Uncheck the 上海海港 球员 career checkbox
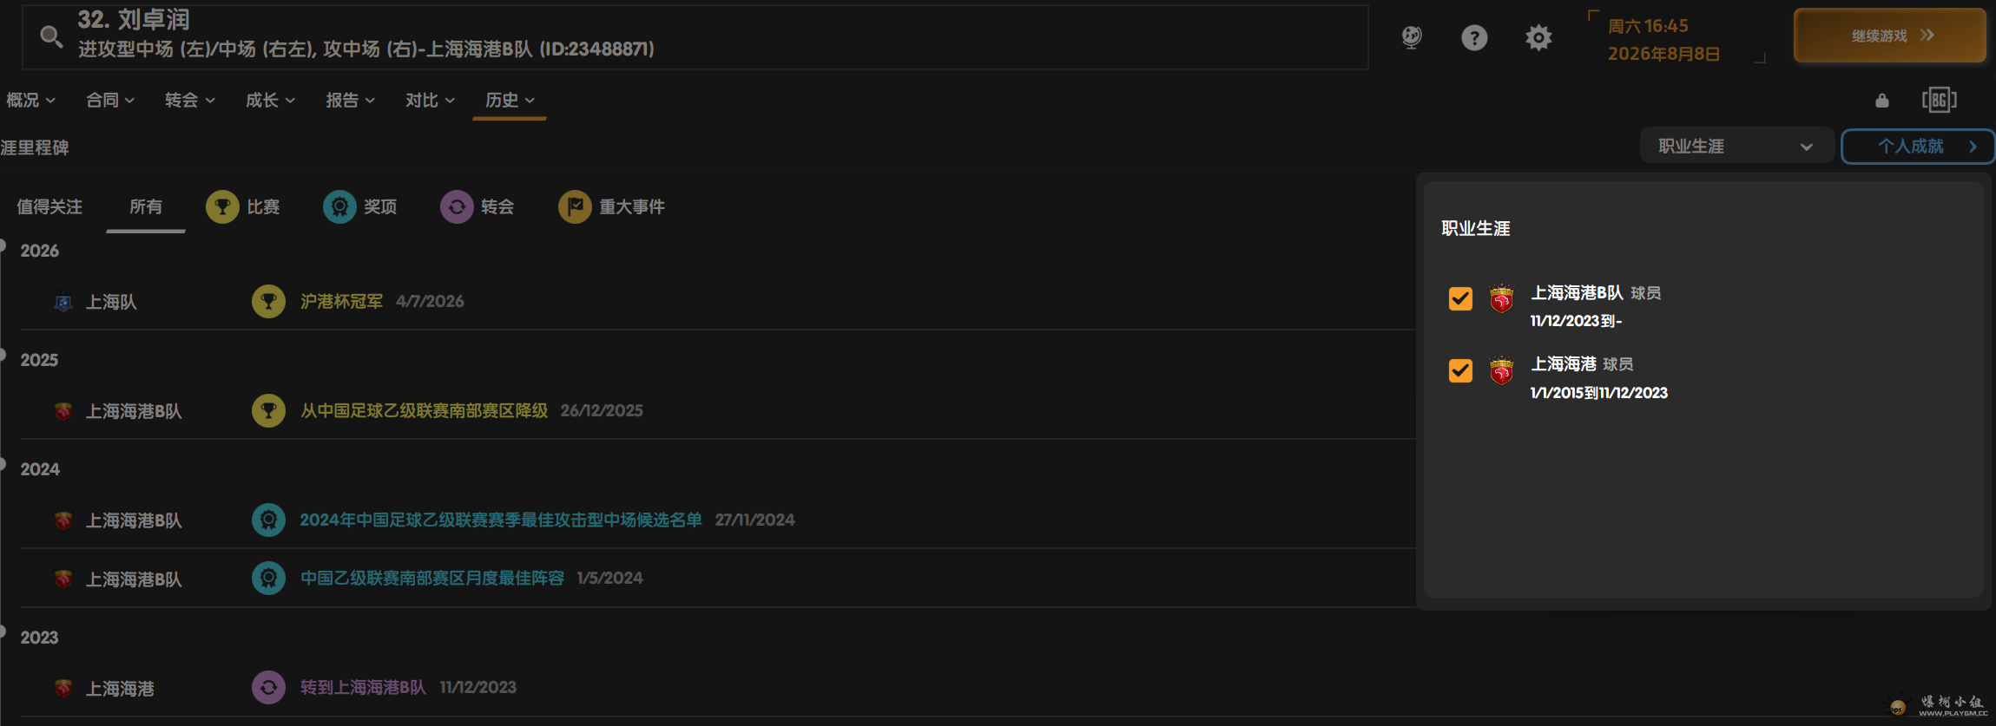Viewport: 1996px width, 726px height. 1460,370
